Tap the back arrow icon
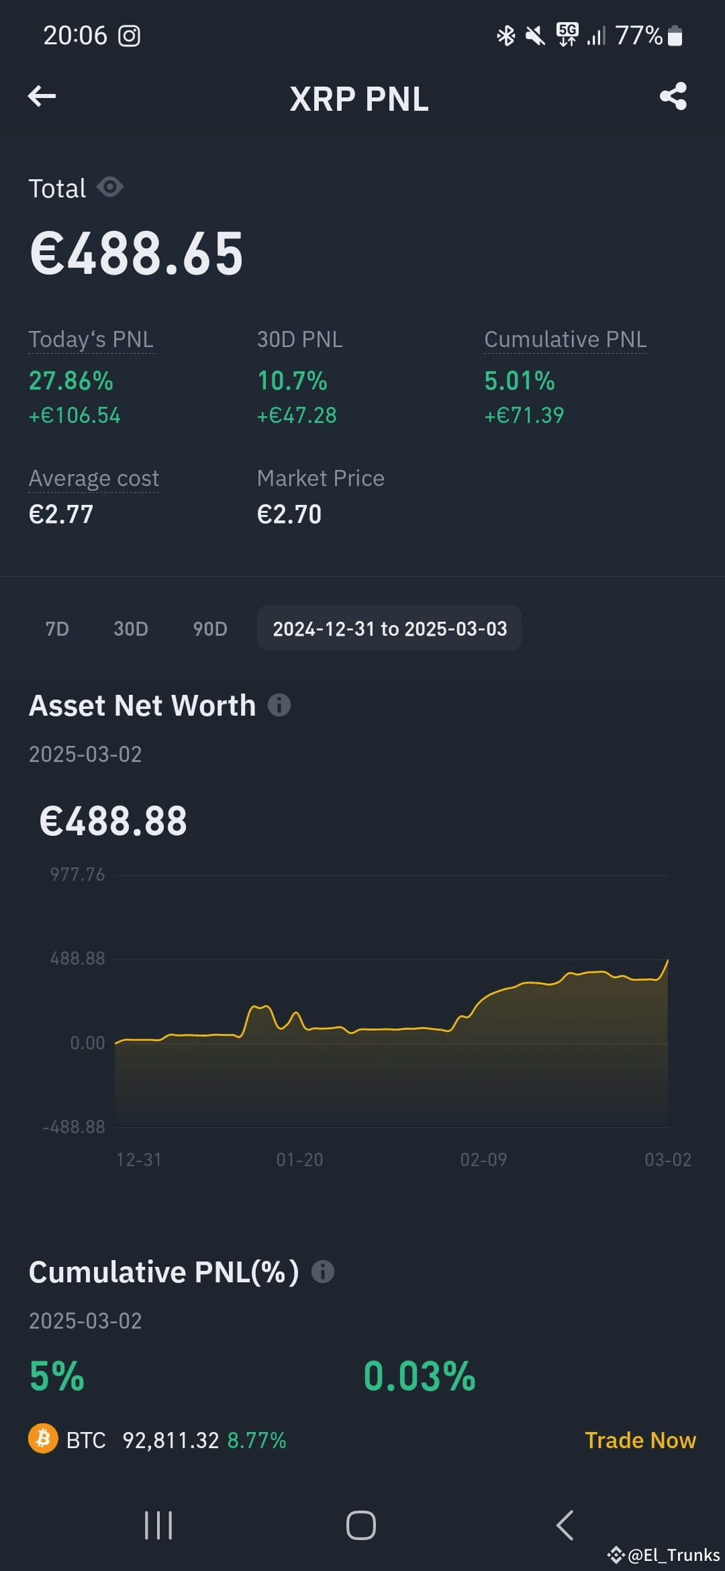The width and height of the screenshot is (725, 1571). 42,96
